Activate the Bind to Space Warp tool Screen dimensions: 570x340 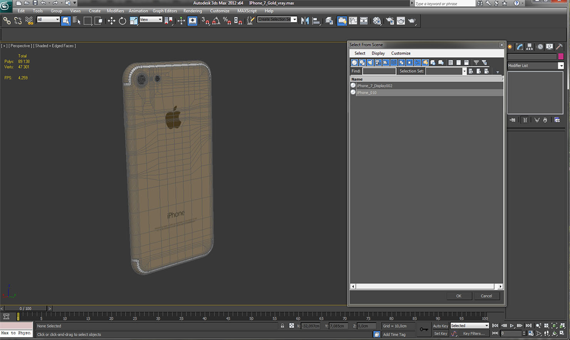click(x=29, y=21)
